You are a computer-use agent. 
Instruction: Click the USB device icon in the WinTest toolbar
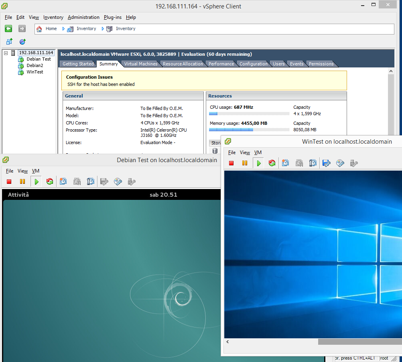click(354, 163)
